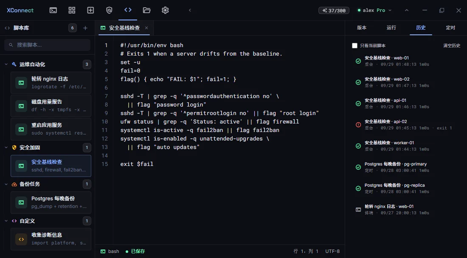Open the terminal icon in top toolbar

pos(53,10)
